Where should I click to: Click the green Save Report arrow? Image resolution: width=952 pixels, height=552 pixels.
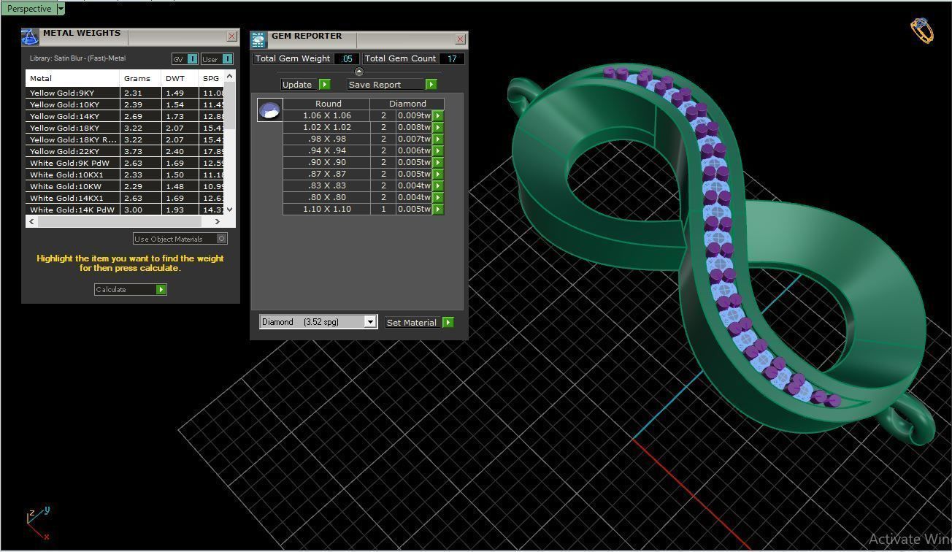point(431,85)
